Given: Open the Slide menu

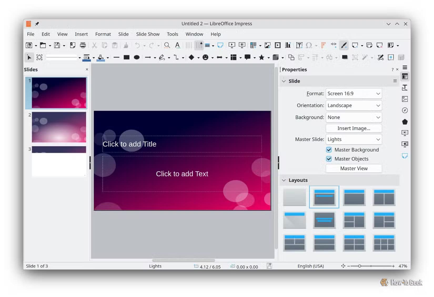Looking at the screenshot, I should [123, 34].
